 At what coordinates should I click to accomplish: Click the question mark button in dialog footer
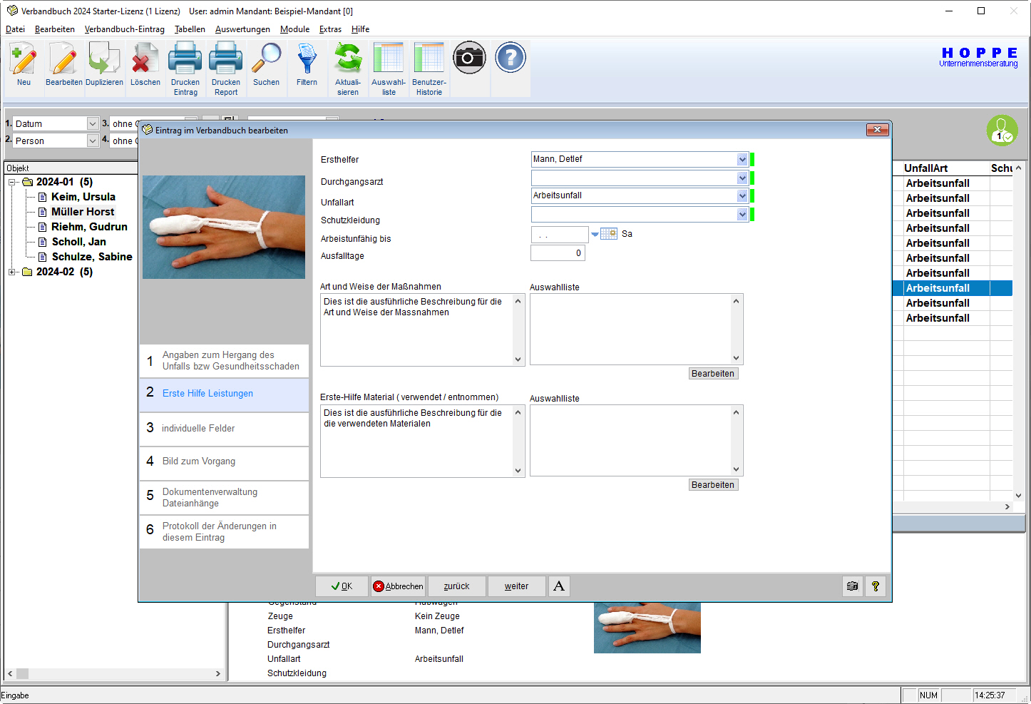(876, 586)
